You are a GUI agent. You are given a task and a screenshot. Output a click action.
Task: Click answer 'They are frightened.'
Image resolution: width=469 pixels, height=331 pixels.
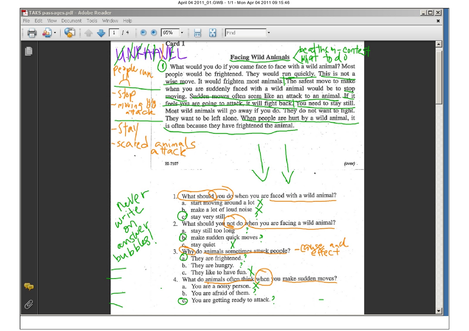pyautogui.click(x=217, y=258)
